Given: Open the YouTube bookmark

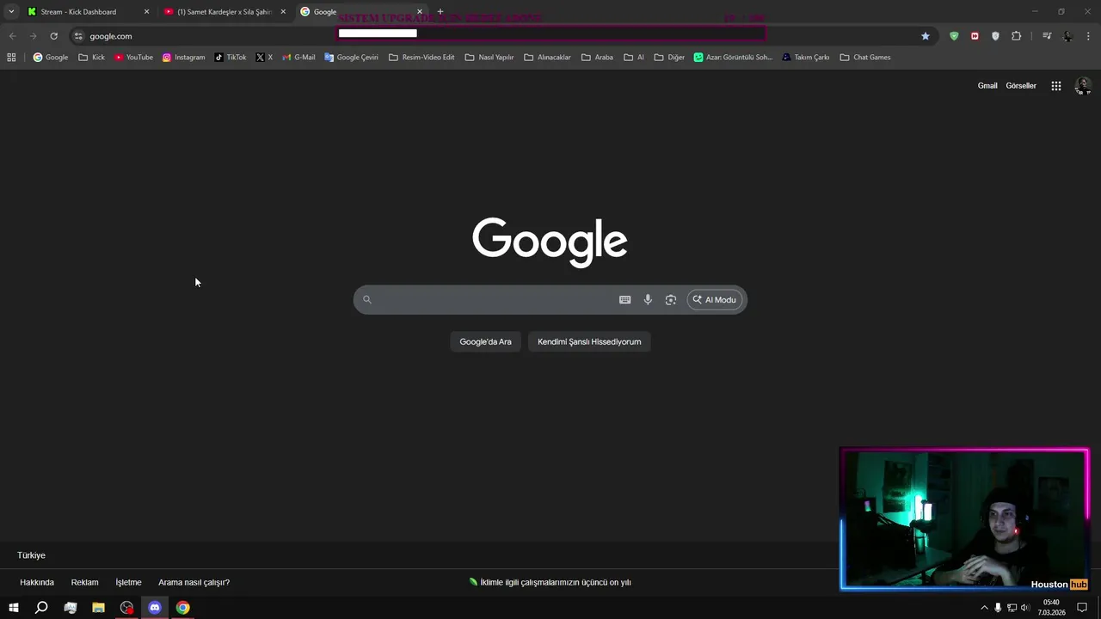Looking at the screenshot, I should pos(133,58).
